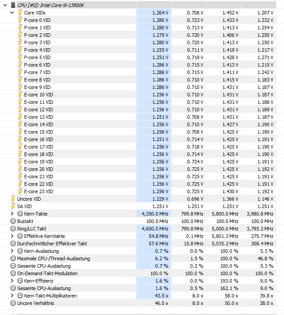Viewport: 284px width, 315px height.
Task: Select the E-core 15 VID row label
Action: 39,132
